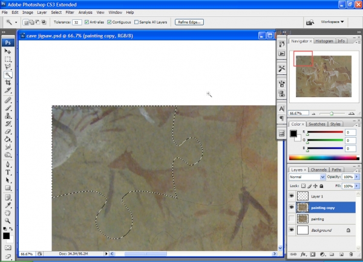The width and height of the screenshot is (363, 262).
Task: Switch to the Histogram tab
Action: [324, 41]
